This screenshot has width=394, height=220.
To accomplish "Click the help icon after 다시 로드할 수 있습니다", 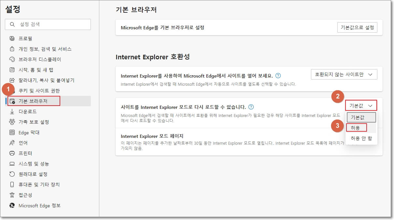I will point(251,107).
